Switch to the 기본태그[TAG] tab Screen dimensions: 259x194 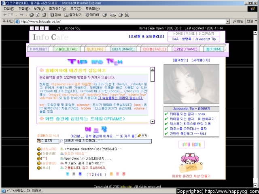coord(66,49)
